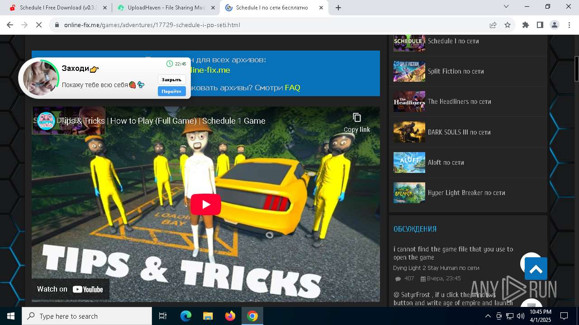This screenshot has width=579, height=325.
Task: Open Dying Light 2 Stay Human по сети
Action: (x=436, y=268)
